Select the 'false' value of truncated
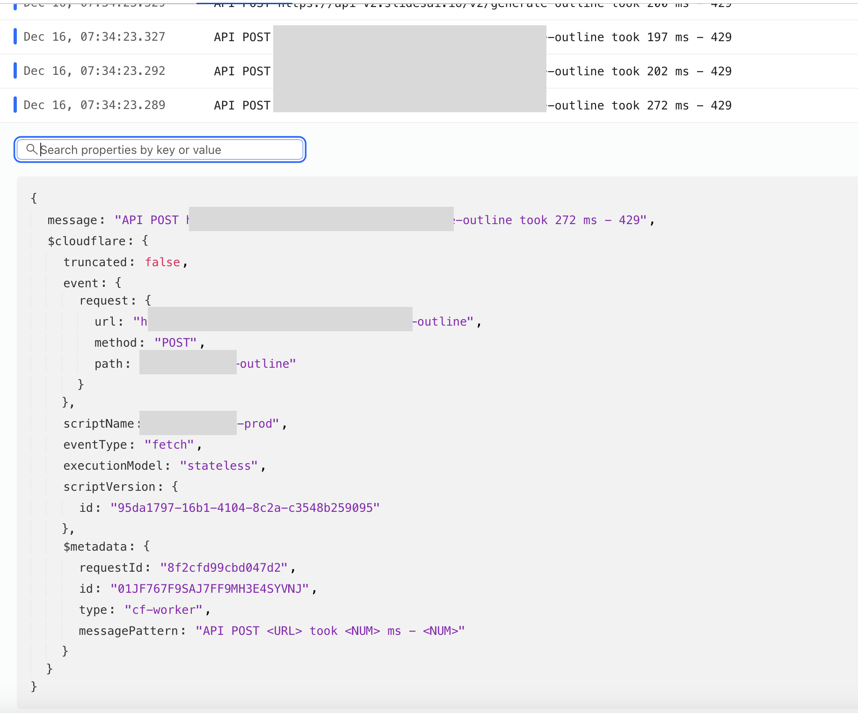858x713 pixels. (162, 262)
